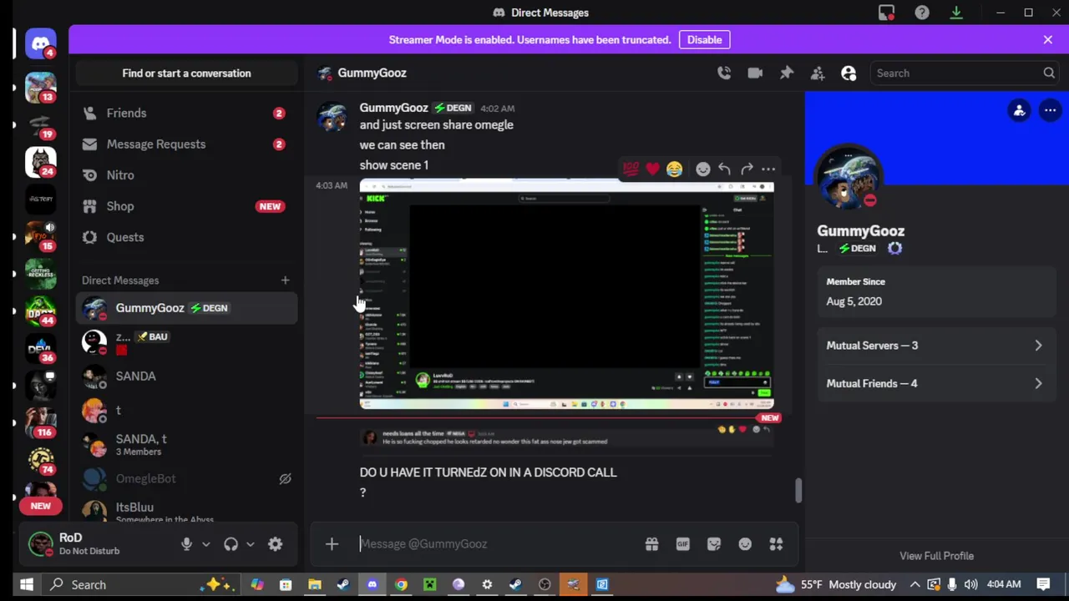Add friends to DM
The width and height of the screenshot is (1069, 601).
[x=818, y=73]
